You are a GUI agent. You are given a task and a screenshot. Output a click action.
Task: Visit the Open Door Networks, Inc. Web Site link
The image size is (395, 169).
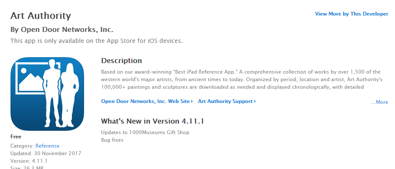click(145, 101)
